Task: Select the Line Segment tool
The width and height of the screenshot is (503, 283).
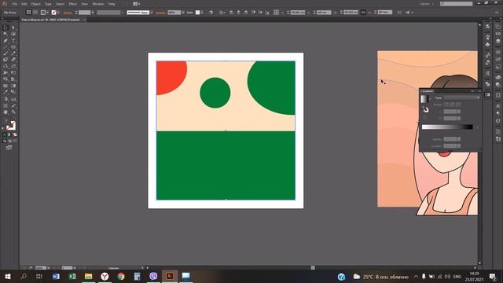Action: coord(6,47)
